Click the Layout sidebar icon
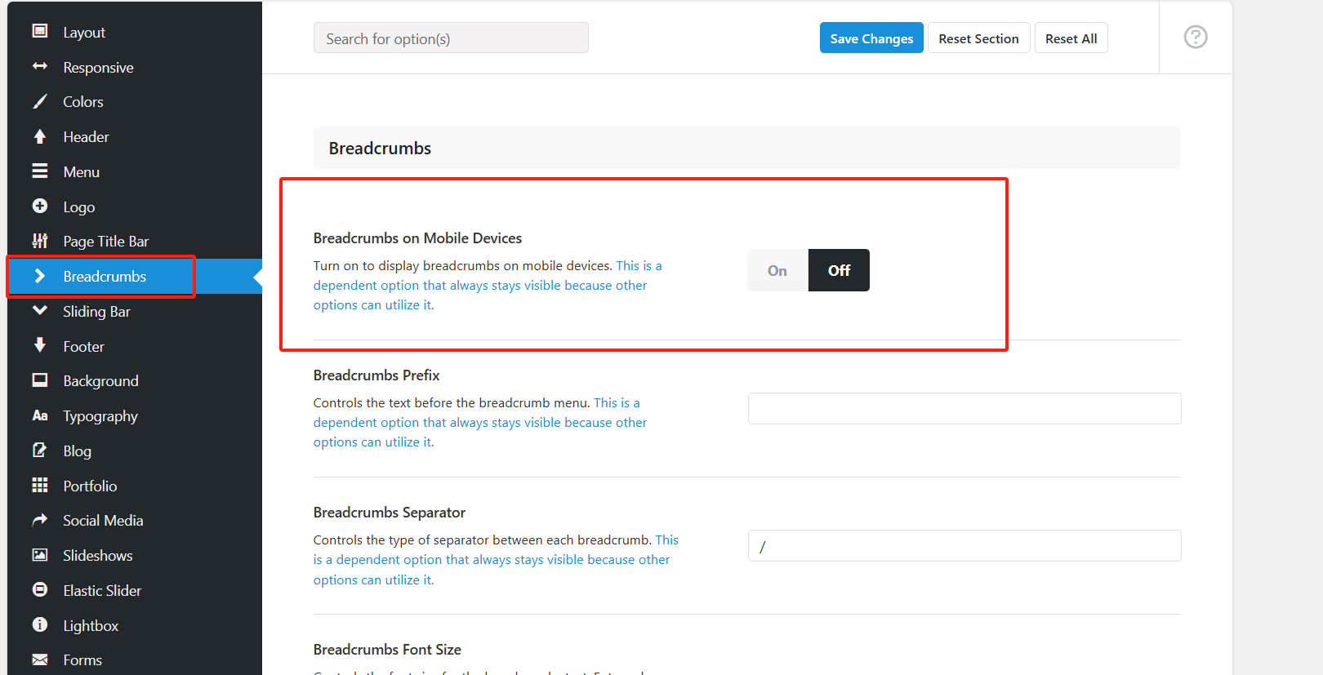The height and width of the screenshot is (675, 1323). tap(40, 31)
